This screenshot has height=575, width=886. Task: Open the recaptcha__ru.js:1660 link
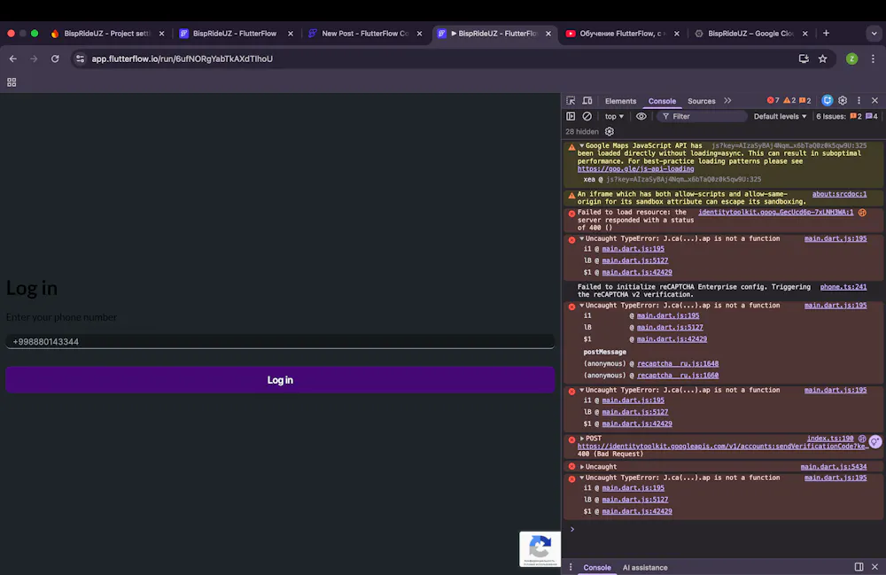[678, 375]
